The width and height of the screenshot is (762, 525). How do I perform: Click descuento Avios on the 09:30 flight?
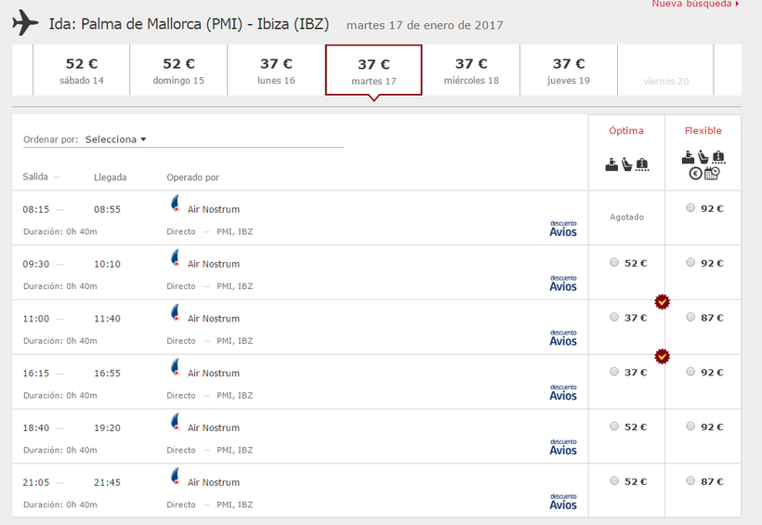[563, 283]
